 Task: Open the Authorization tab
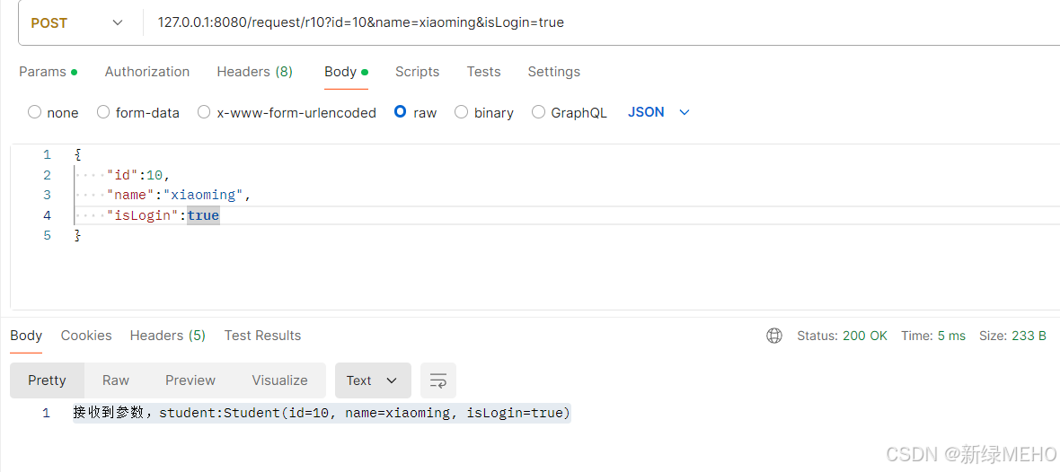pos(146,72)
